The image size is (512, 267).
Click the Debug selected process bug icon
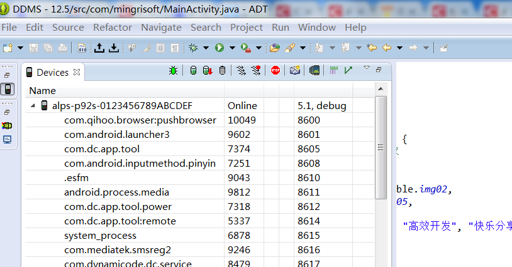174,70
